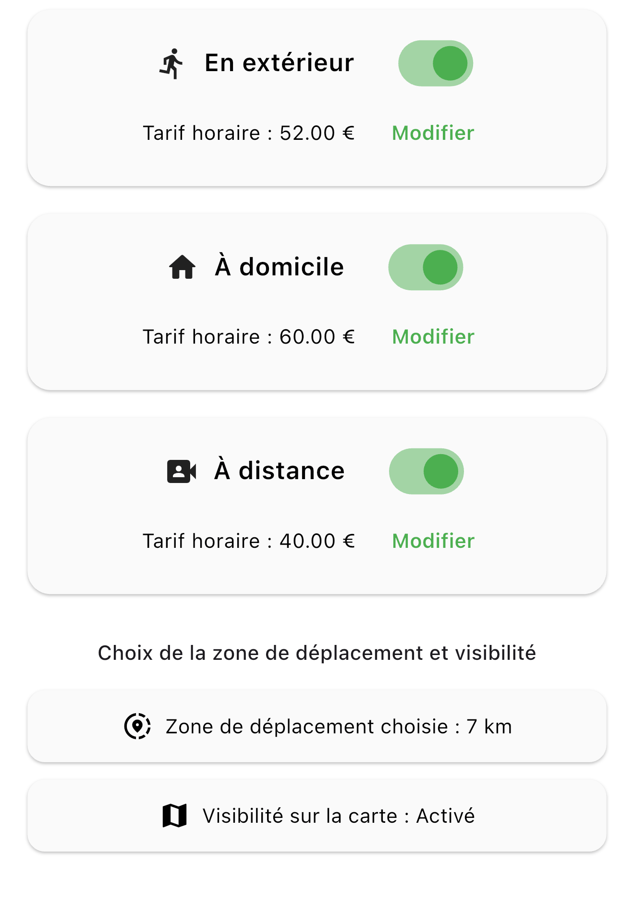This screenshot has height=903, width=634.
Task: Select the À domicile title
Action: 279,267
